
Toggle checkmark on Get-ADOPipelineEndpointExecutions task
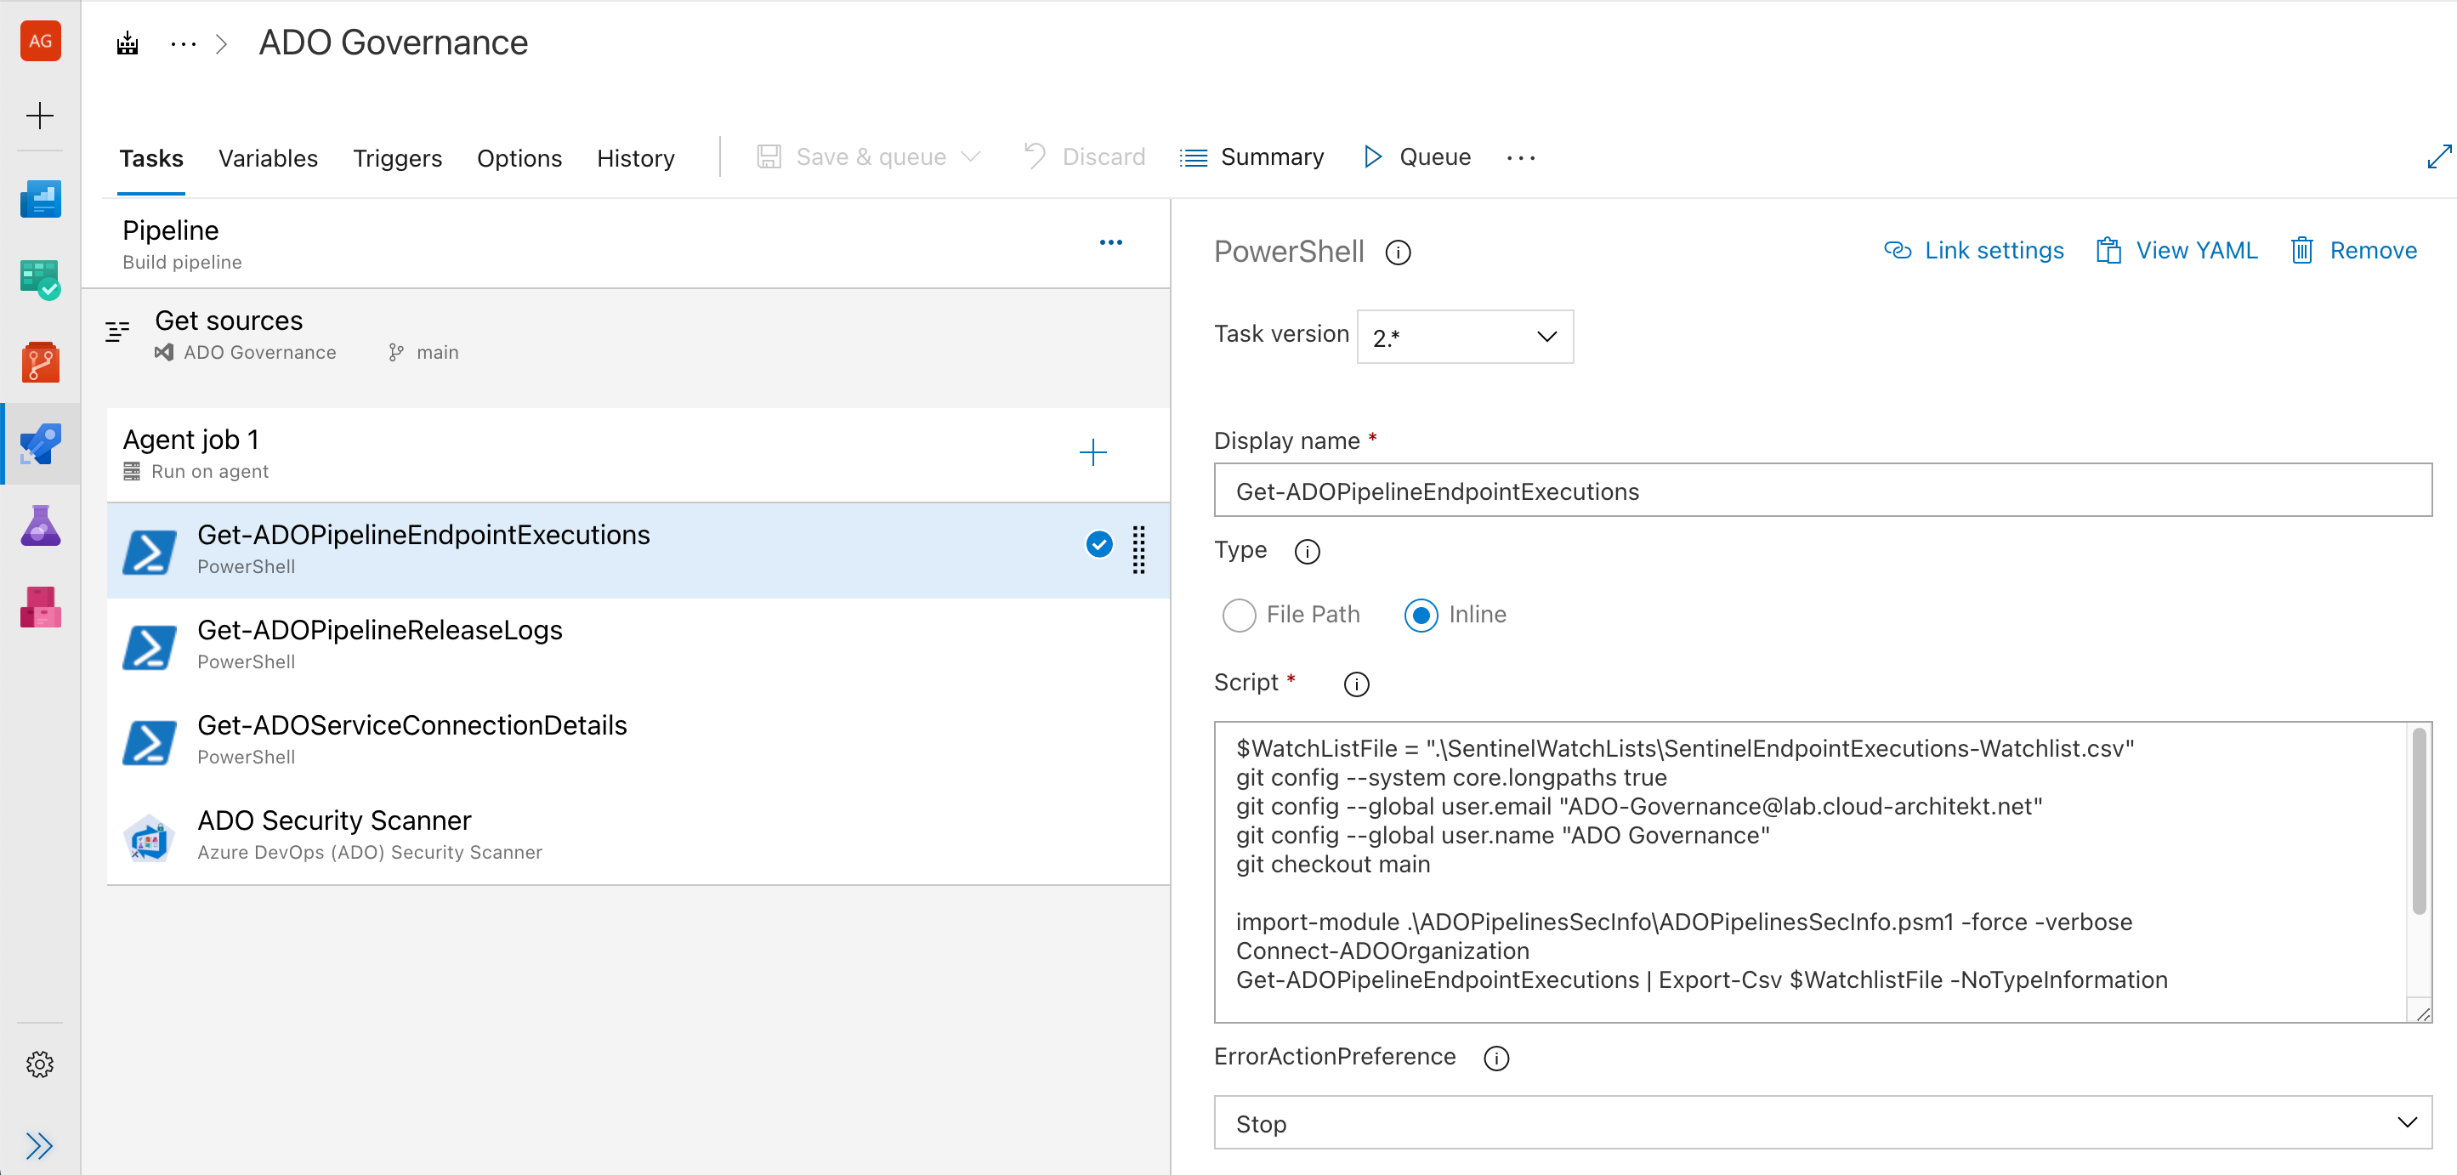tap(1098, 545)
